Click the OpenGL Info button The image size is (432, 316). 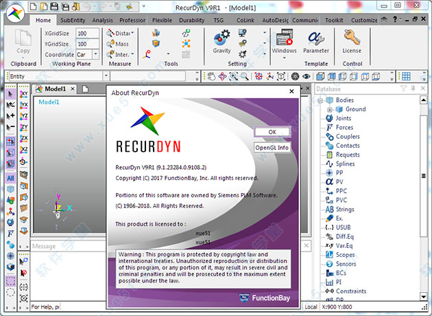coord(272,148)
